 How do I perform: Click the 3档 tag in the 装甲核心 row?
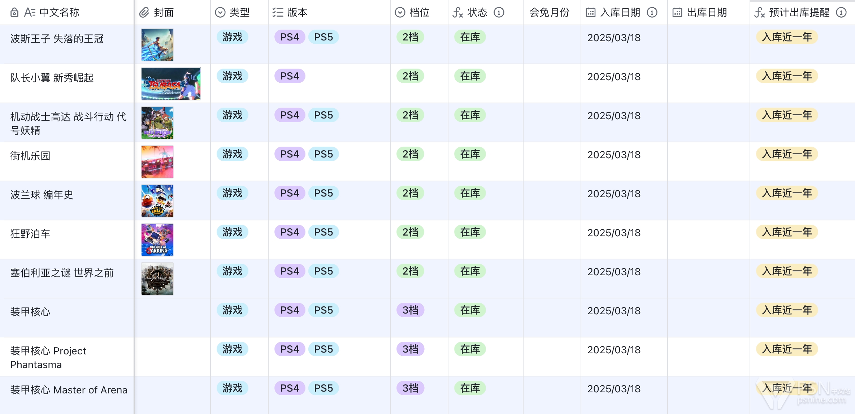[410, 310]
